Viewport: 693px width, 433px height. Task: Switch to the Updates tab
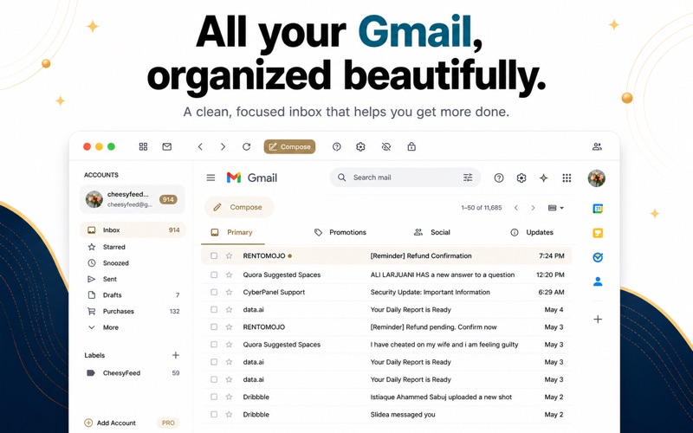click(x=532, y=232)
